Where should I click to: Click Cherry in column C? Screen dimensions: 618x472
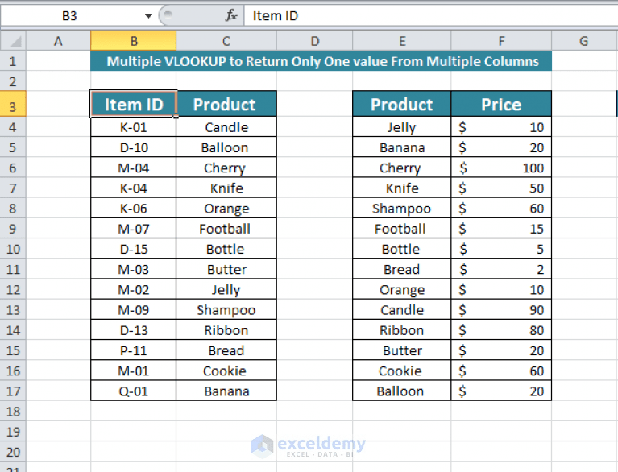(226, 168)
